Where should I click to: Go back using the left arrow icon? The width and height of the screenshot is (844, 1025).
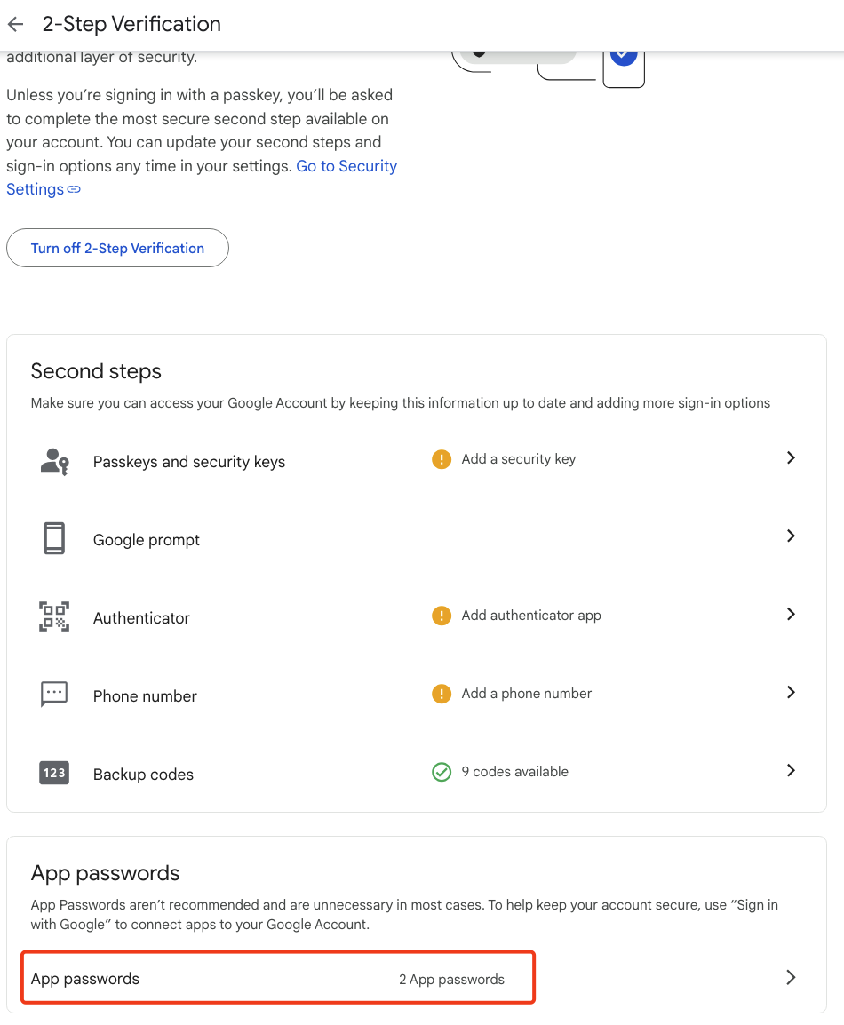pos(16,25)
